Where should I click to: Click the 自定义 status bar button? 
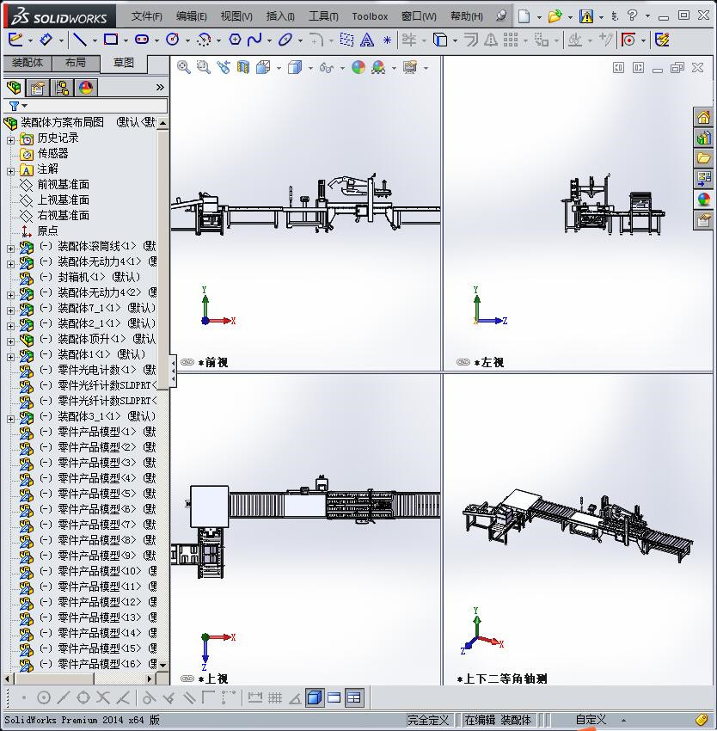[591, 720]
